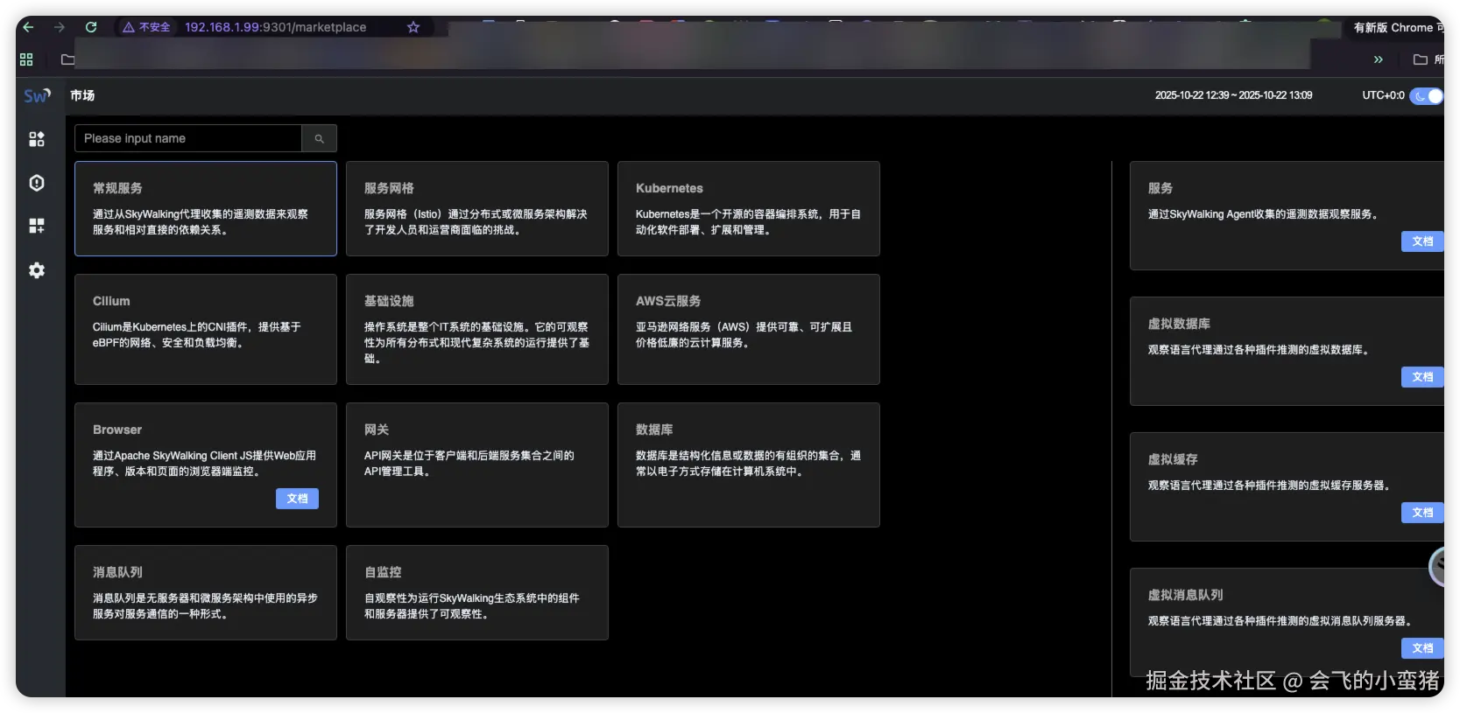Viewport: 1460px width, 713px height.
Task: Show more bookmarks with double chevron
Action: [1379, 59]
